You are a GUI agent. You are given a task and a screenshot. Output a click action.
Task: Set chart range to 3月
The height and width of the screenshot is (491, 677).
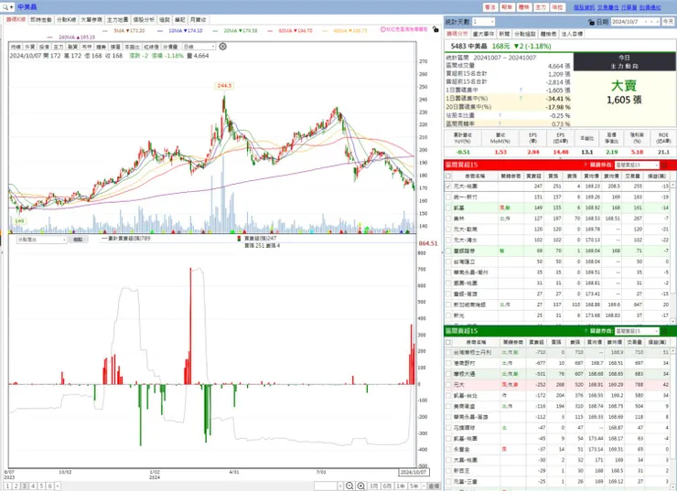coord(373,486)
